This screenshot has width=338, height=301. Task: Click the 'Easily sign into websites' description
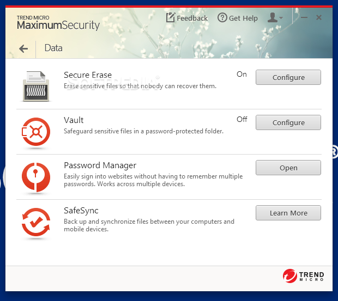pyautogui.click(x=153, y=180)
